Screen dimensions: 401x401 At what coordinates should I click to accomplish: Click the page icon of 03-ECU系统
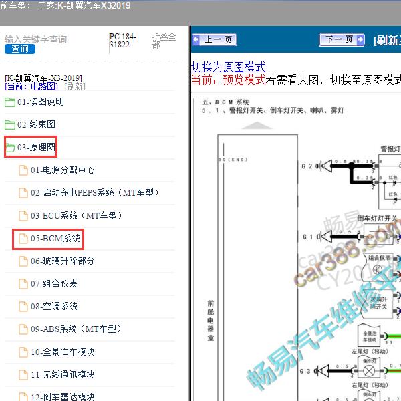click(23, 216)
